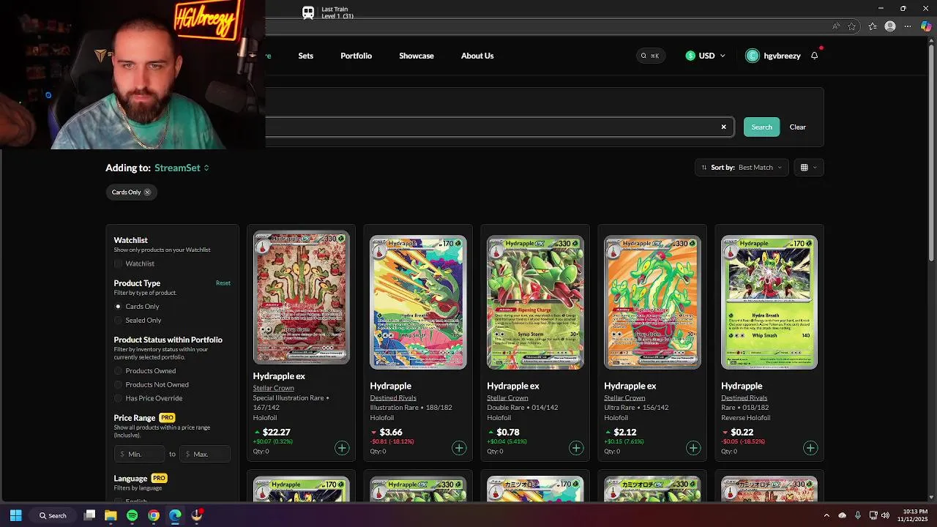
Task: Show hidden system tray icons
Action: point(827,515)
